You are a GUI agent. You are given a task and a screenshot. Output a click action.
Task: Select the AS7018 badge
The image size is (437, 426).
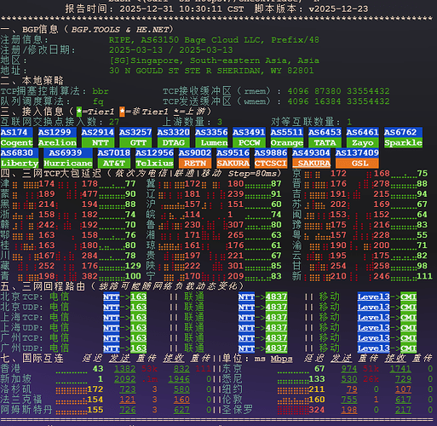click(114, 153)
